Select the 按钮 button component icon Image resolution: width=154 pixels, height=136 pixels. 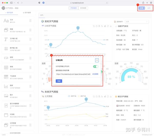6,58
